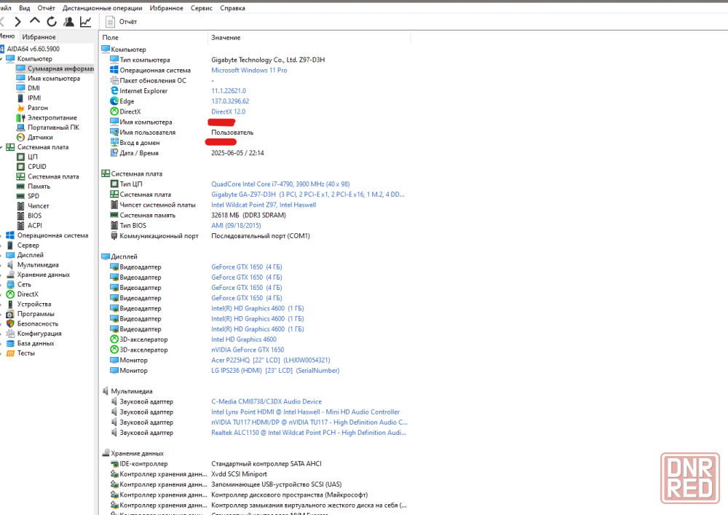Click the Тесты icon

tap(10, 353)
